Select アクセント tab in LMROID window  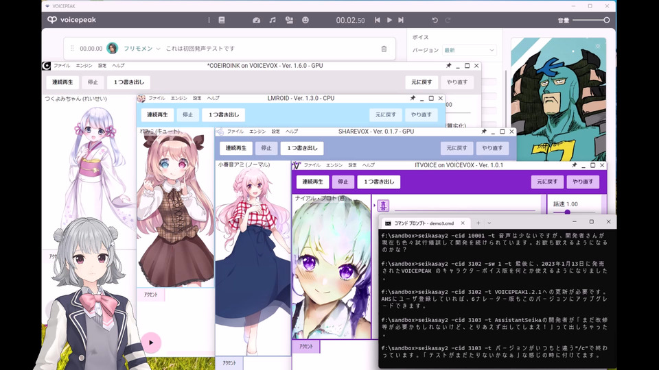(x=150, y=295)
